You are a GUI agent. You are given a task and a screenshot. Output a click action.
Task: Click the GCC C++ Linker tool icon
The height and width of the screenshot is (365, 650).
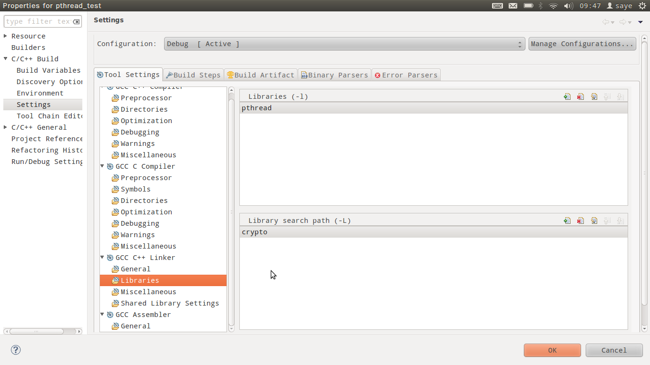(110, 258)
